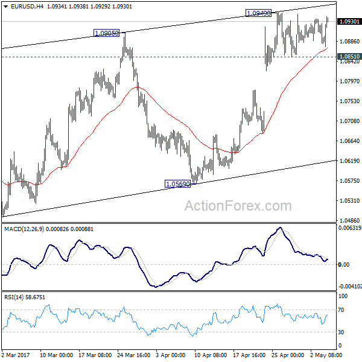Click the 1.06640 price axis value
This screenshot has width=362, height=362.
349,141
